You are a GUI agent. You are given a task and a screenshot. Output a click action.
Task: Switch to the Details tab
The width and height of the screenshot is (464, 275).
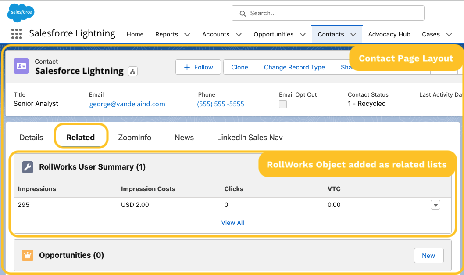(31, 137)
